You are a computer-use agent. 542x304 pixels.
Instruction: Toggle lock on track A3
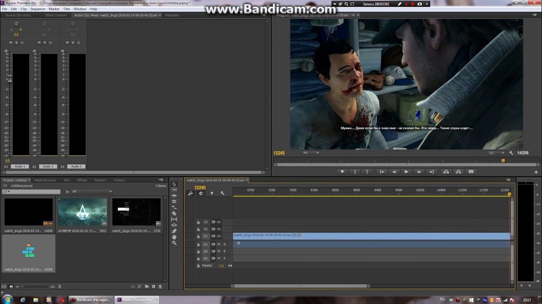coord(198,258)
